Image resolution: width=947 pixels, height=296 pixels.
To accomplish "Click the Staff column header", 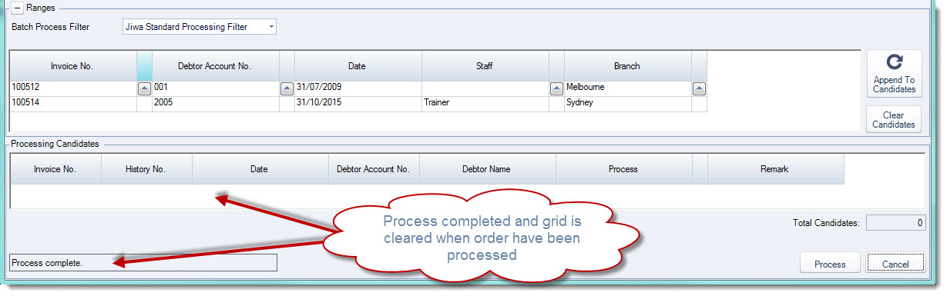I will coord(485,66).
